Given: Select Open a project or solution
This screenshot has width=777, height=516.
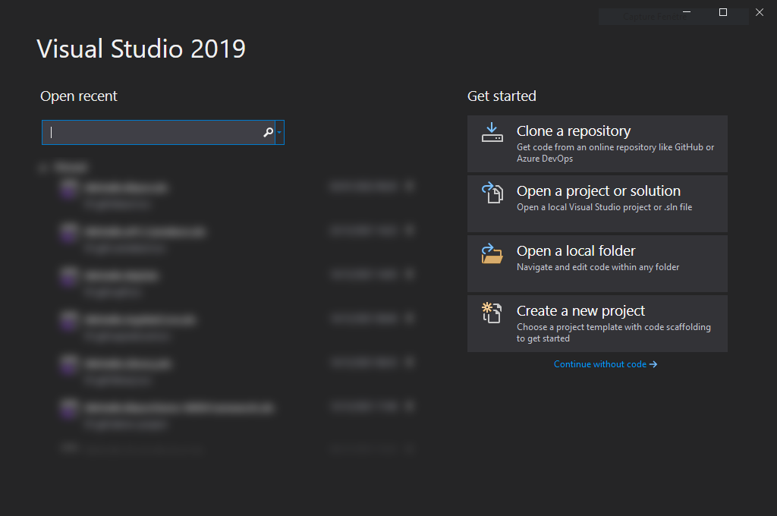Looking at the screenshot, I should [x=597, y=203].
